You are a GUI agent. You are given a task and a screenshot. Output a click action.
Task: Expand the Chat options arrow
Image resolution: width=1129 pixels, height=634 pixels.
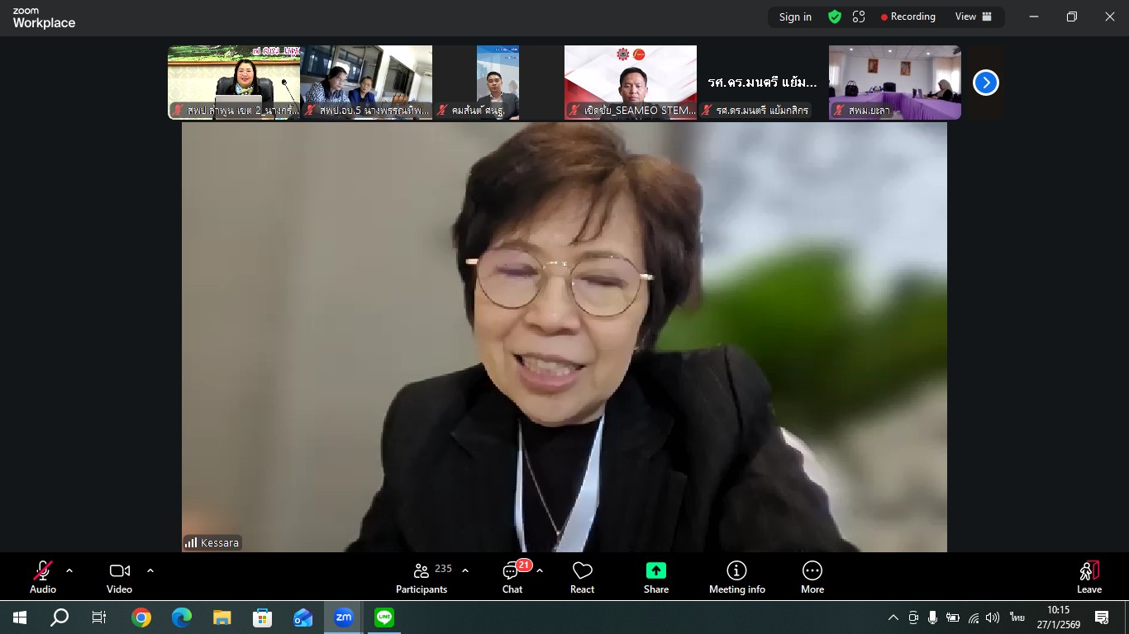pos(540,570)
